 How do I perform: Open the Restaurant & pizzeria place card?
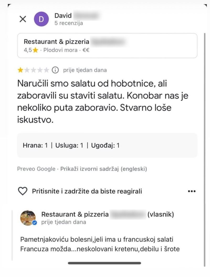pyautogui.click(x=107, y=45)
